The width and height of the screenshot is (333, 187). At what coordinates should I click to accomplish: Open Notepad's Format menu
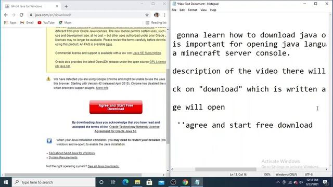click(193, 10)
